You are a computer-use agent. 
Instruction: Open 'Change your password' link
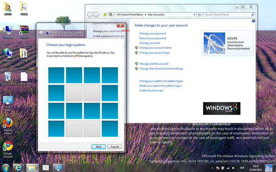click(152, 34)
